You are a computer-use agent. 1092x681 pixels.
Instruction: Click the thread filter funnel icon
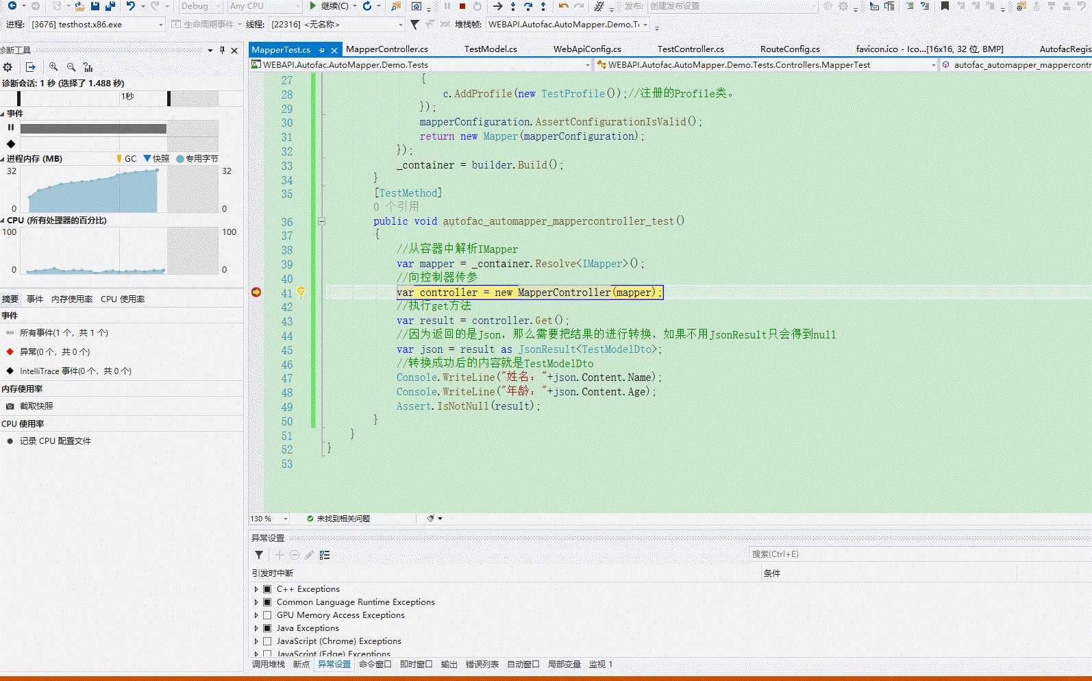click(414, 25)
